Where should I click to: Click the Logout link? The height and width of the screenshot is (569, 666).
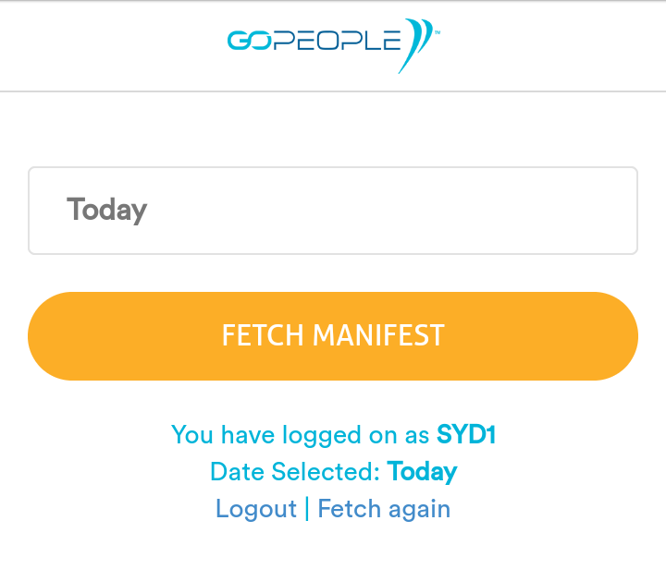pyautogui.click(x=256, y=508)
